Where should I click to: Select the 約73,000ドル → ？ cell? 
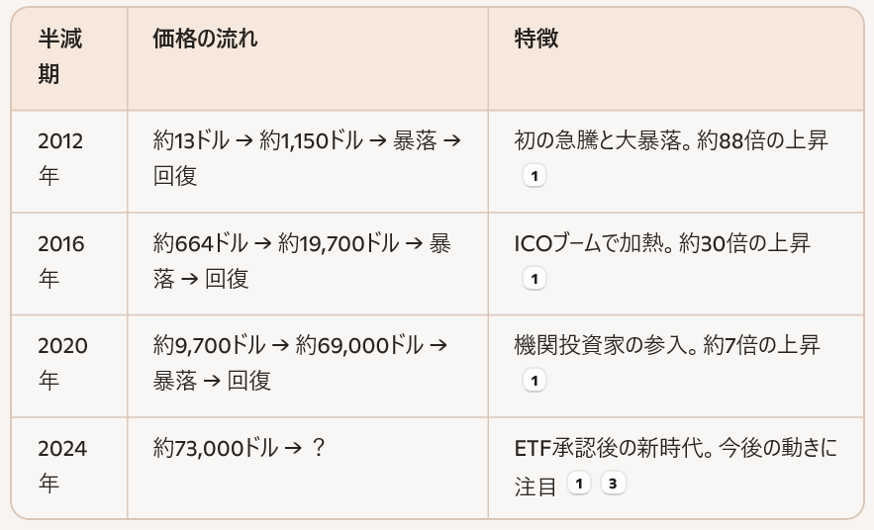pyautogui.click(x=240, y=449)
